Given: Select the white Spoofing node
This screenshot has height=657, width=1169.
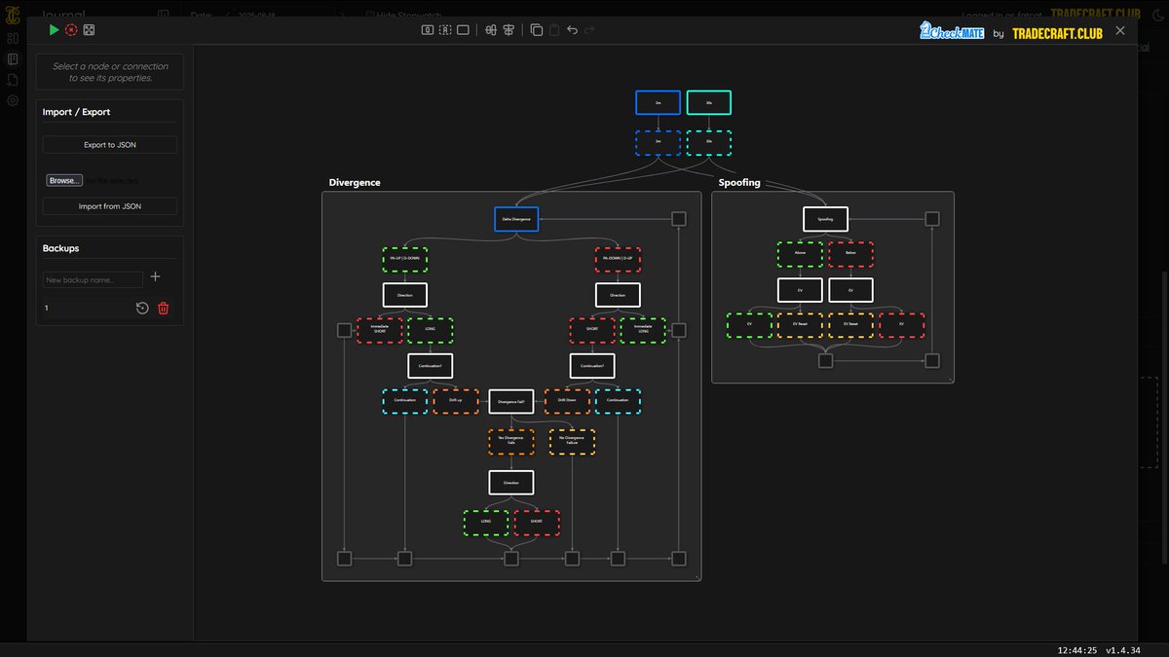Looking at the screenshot, I should (825, 219).
